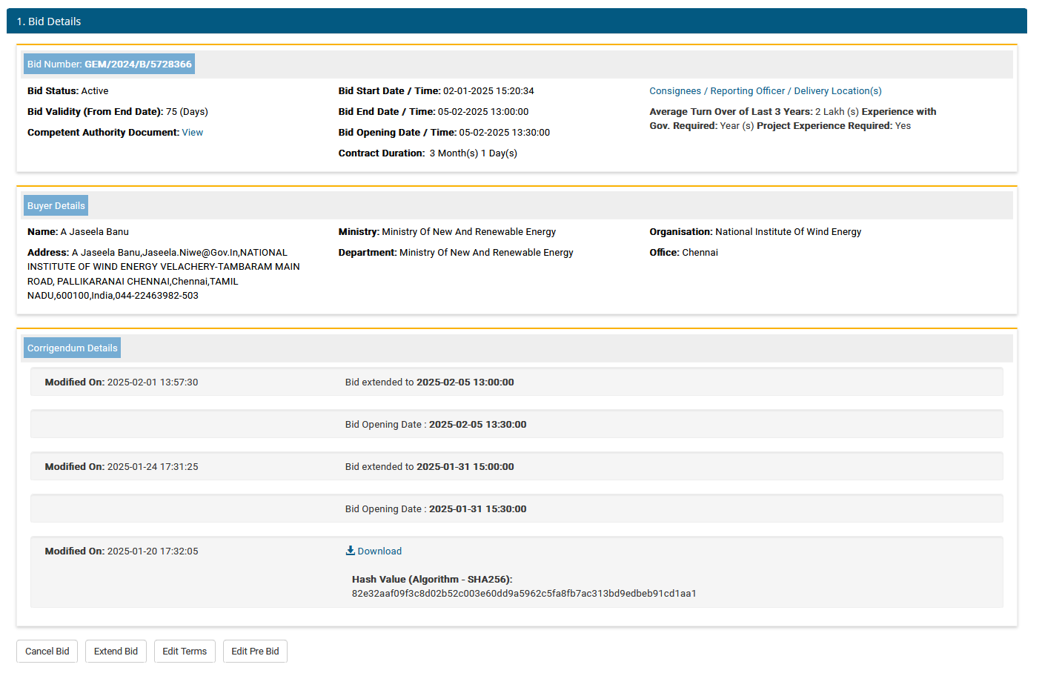Click the Extend Bid button
Viewport: 1042px width, 676px height.
pos(116,652)
